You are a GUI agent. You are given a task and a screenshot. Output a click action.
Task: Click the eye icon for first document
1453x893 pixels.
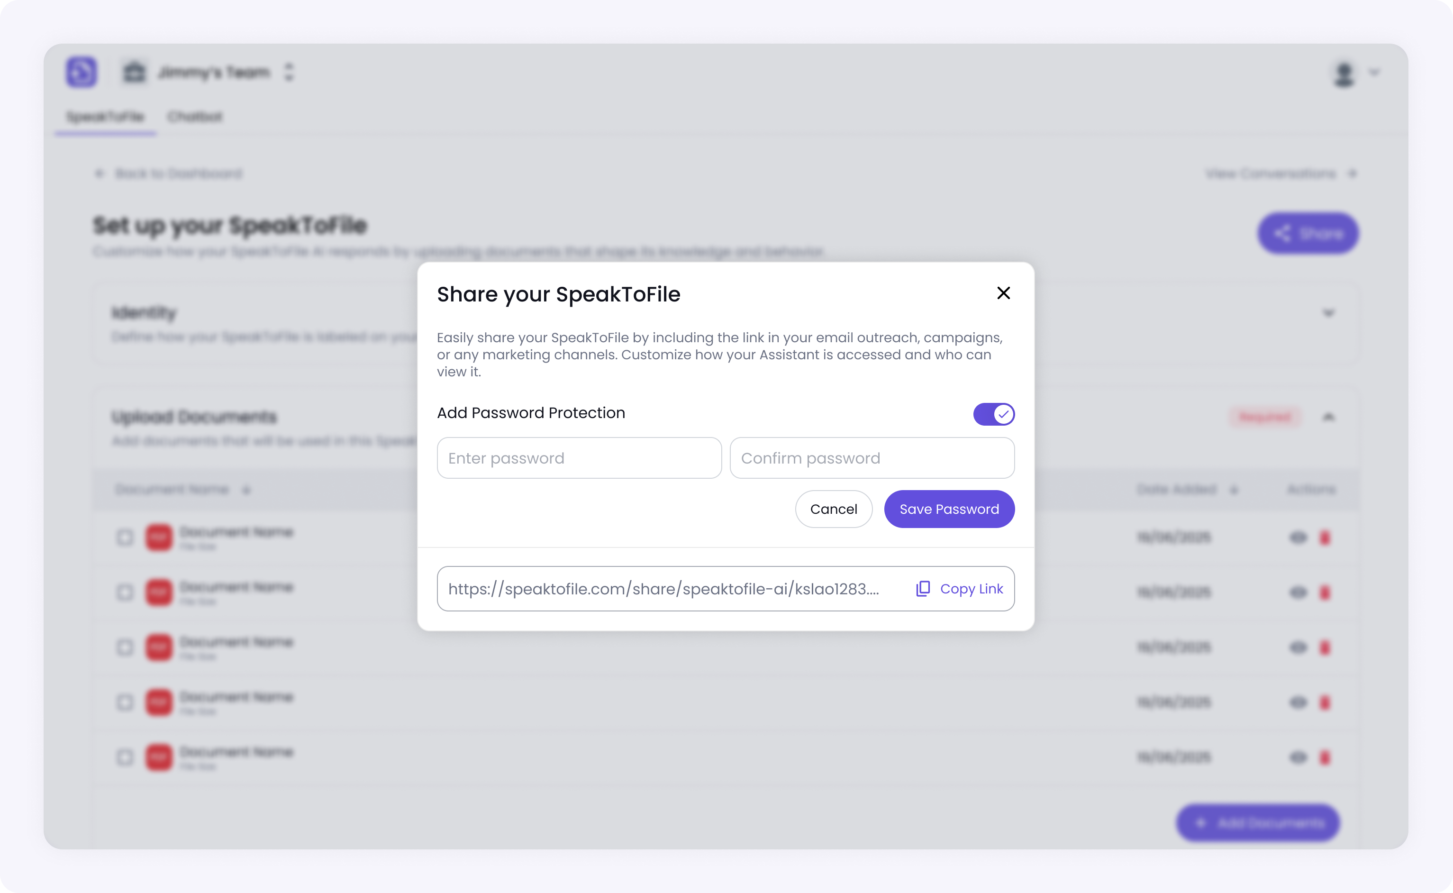(1298, 538)
